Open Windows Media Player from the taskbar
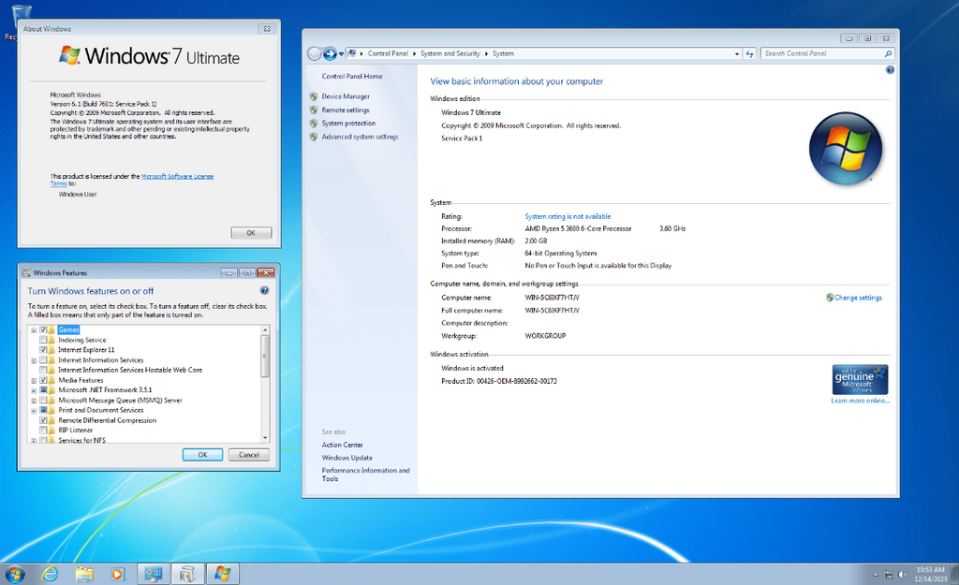959x585 pixels. pos(117,574)
